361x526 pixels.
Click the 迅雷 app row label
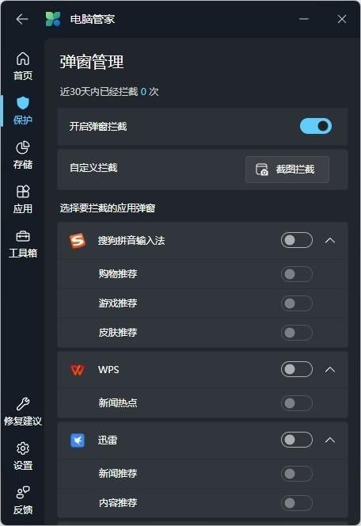click(x=108, y=440)
